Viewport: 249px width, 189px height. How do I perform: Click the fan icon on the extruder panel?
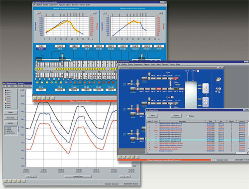tap(218, 90)
